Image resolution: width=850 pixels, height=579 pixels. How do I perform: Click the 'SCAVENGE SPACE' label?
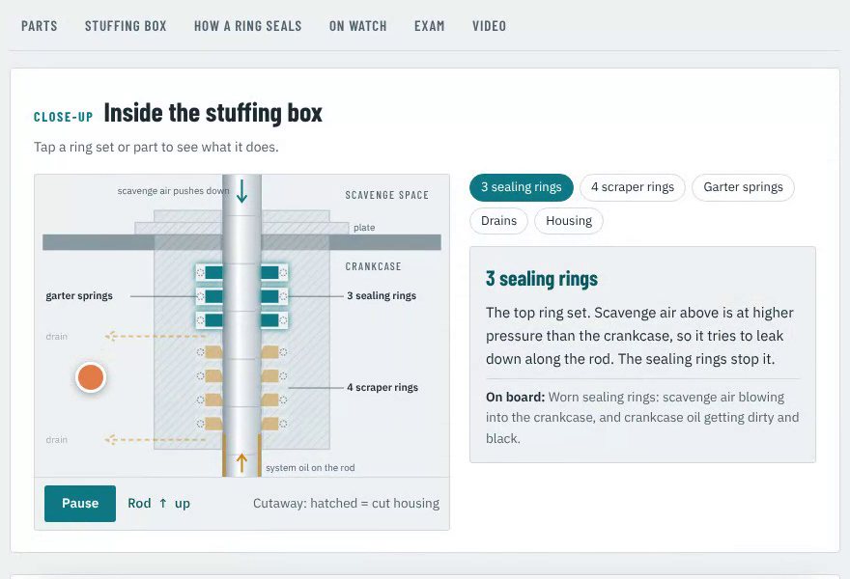click(387, 195)
